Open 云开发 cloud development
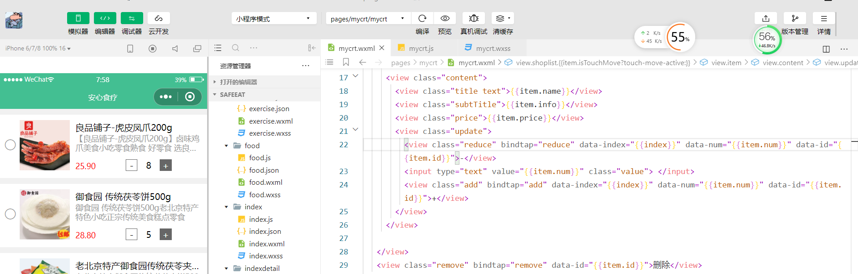This screenshot has height=274, width=858. coord(159,18)
